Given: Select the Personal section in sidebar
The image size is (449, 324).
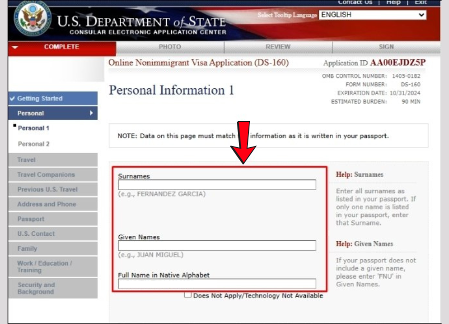Looking at the screenshot, I should pos(53,113).
